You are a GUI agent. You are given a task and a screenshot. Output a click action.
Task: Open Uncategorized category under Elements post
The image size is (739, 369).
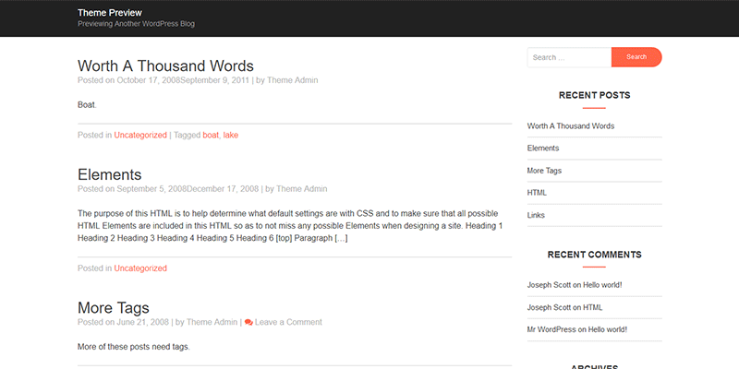point(140,268)
